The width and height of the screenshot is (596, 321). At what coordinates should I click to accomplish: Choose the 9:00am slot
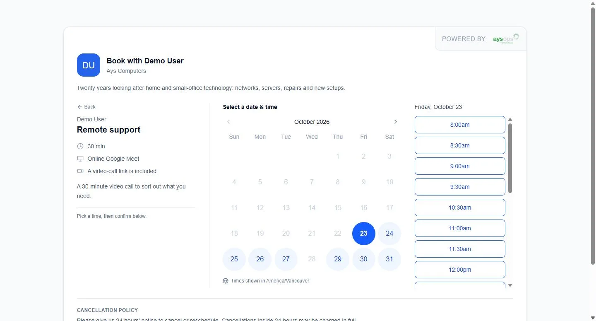point(460,166)
